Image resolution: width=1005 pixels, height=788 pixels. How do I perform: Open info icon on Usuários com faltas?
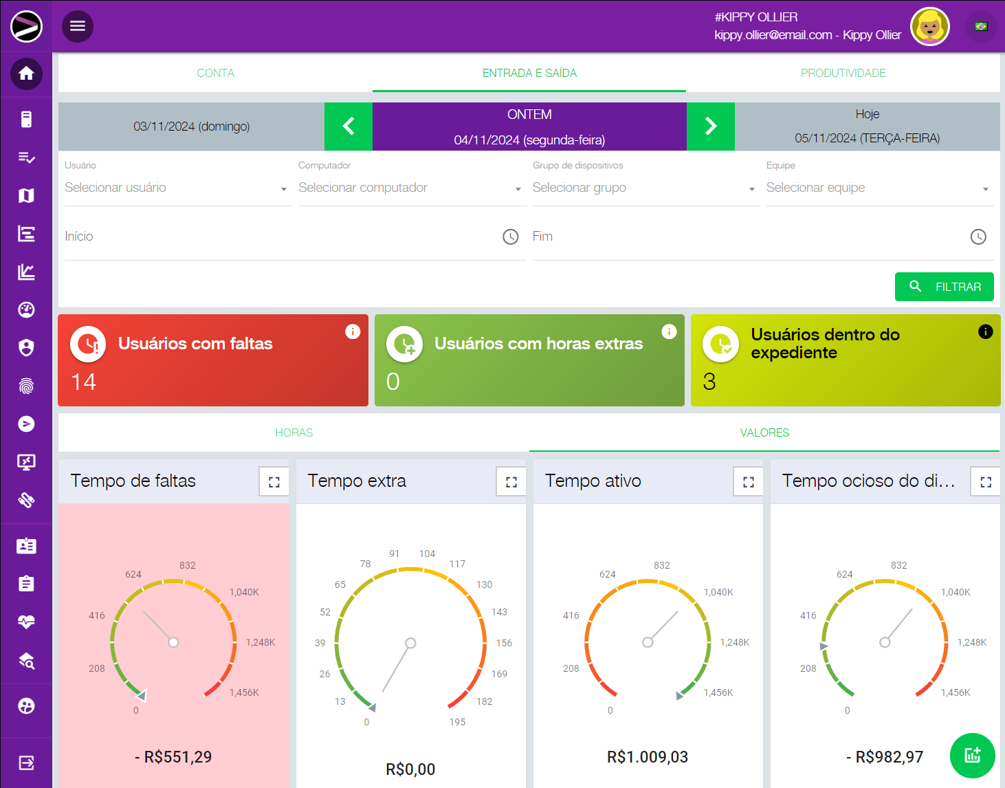pos(353,331)
